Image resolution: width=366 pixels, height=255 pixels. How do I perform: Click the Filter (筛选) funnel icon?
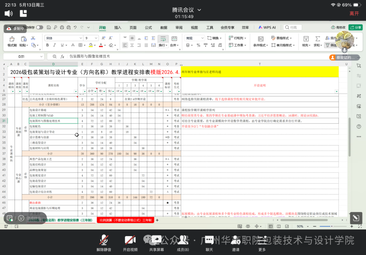[328, 45]
